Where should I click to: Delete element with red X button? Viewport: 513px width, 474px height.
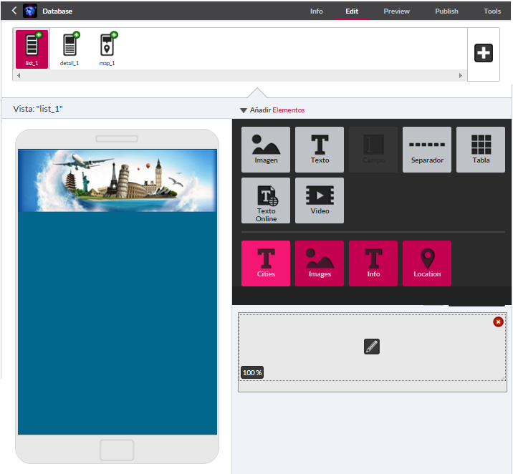tap(498, 322)
